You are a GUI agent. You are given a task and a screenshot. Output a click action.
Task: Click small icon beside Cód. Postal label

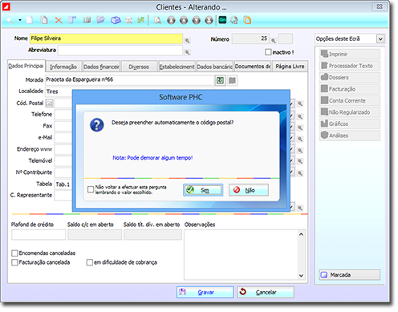[49, 103]
